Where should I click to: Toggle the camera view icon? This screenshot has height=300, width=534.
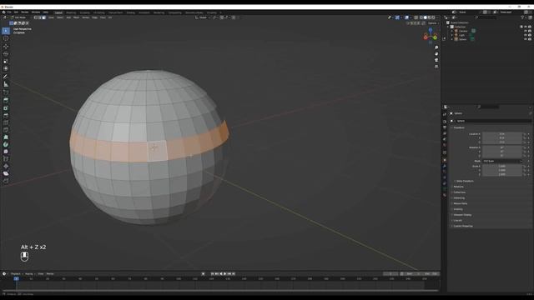tap(436, 60)
